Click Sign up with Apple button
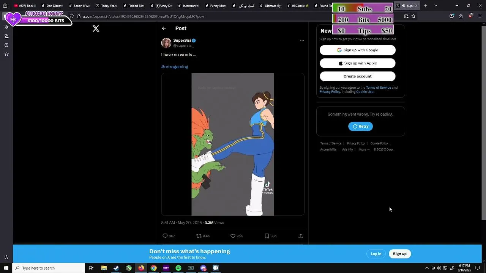486x273 pixels. [357, 63]
